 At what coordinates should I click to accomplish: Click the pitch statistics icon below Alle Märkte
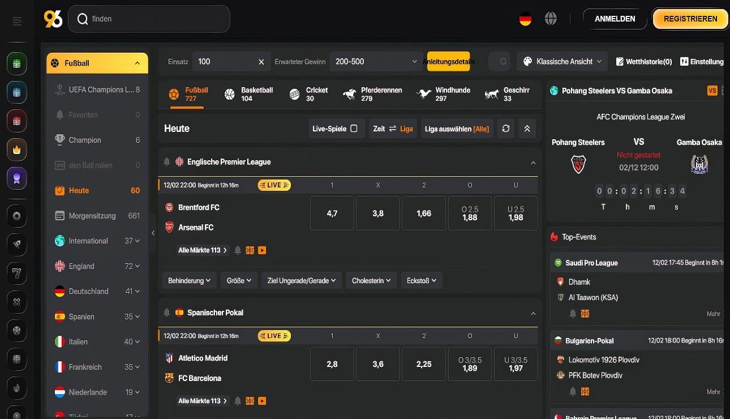pyautogui.click(x=250, y=250)
